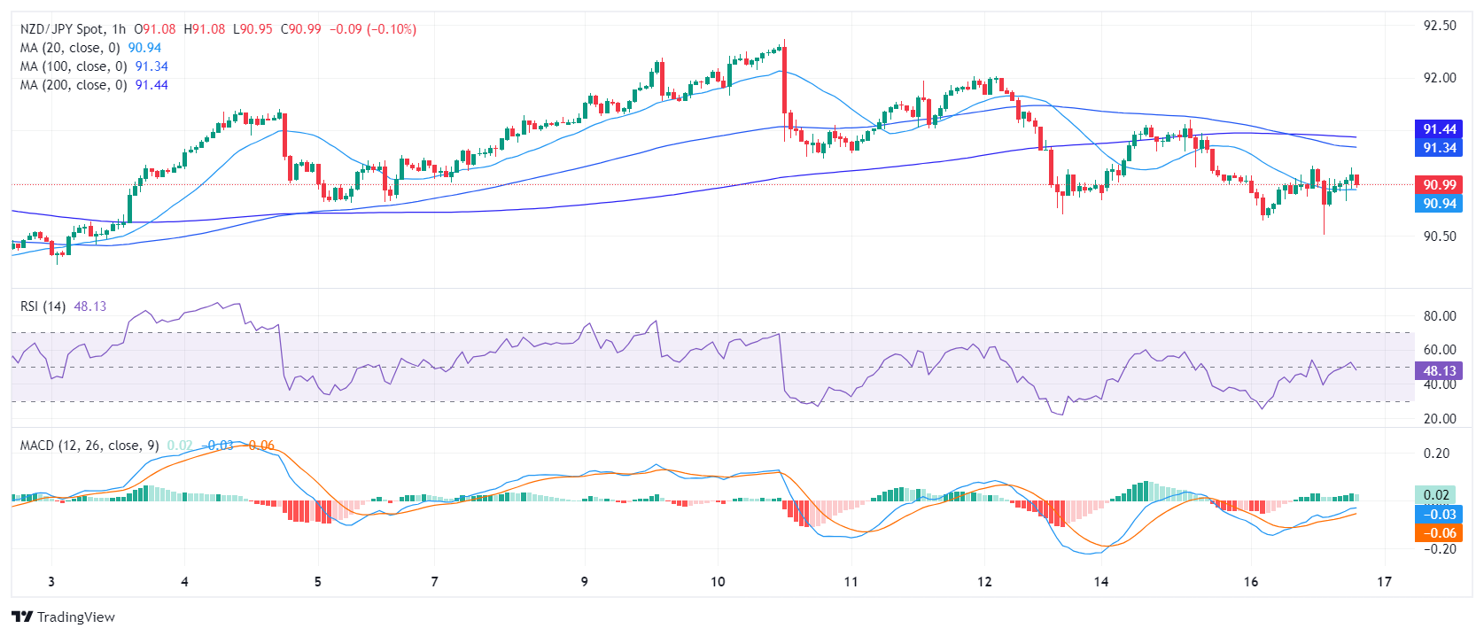Click the TradingView brand text
The image size is (1484, 636).
(x=76, y=617)
